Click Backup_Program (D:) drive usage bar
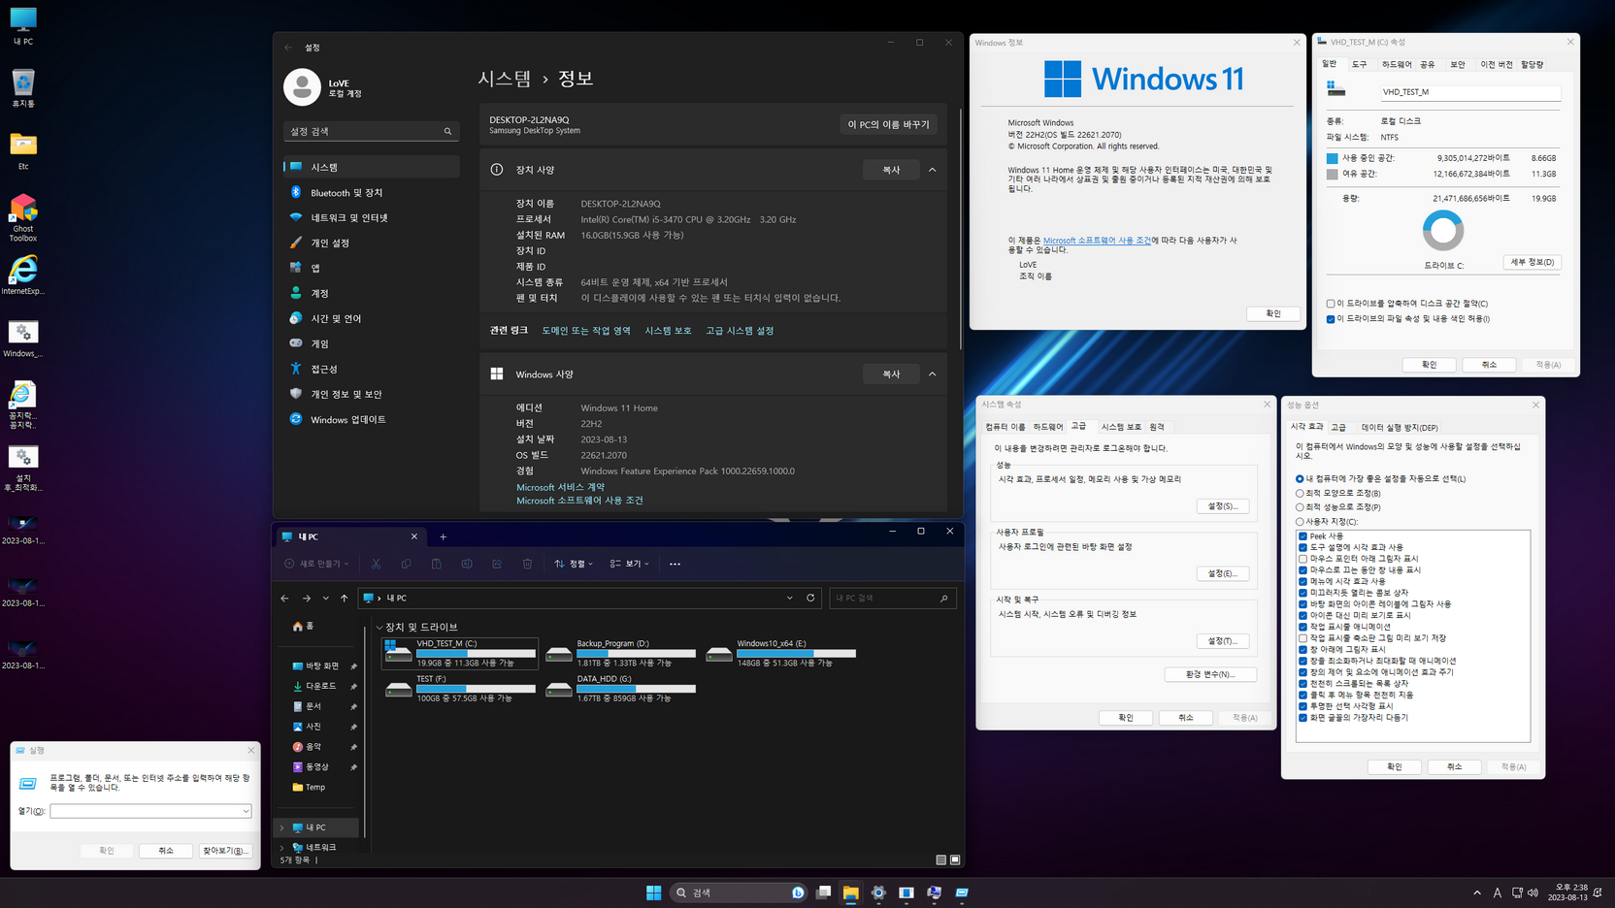This screenshot has height=908, width=1615. click(636, 654)
